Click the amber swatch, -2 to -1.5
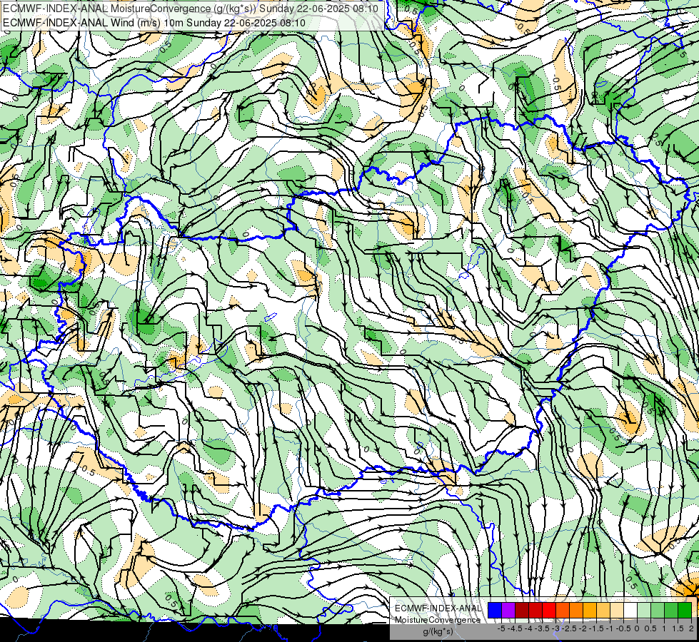This screenshot has width=699, height=642. (590, 611)
